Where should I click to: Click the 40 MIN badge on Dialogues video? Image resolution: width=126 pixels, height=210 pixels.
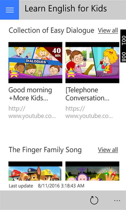coord(56,53)
